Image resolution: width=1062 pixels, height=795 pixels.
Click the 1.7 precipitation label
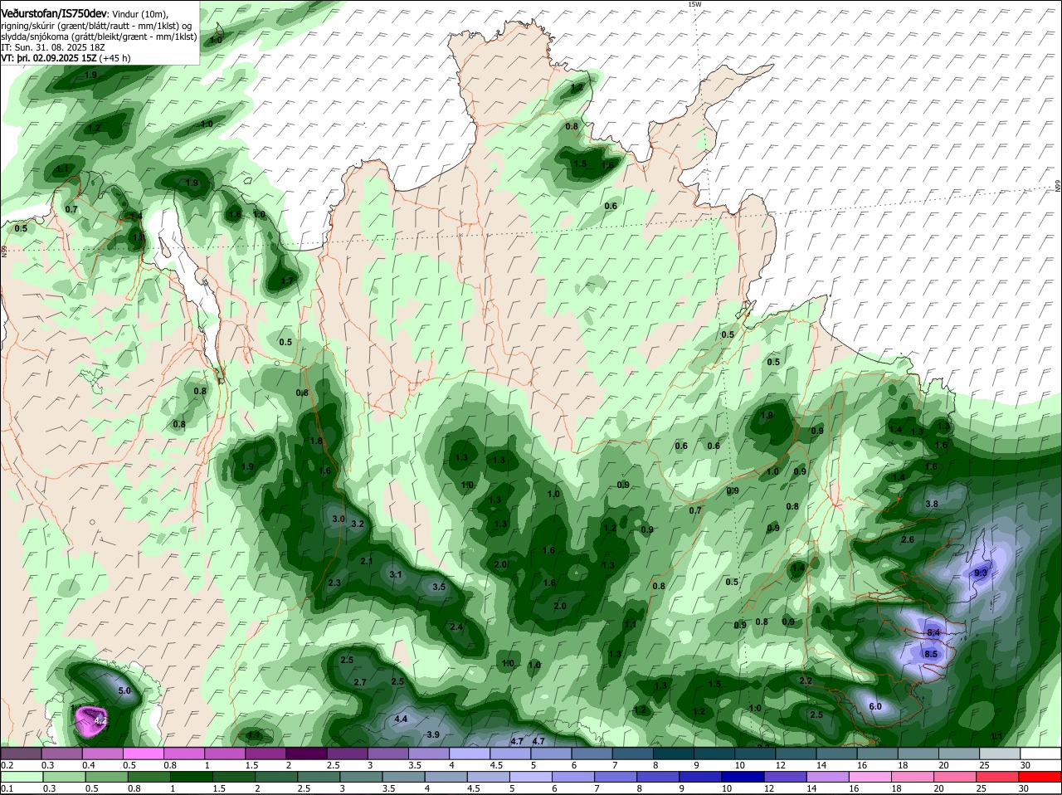[x=287, y=280]
